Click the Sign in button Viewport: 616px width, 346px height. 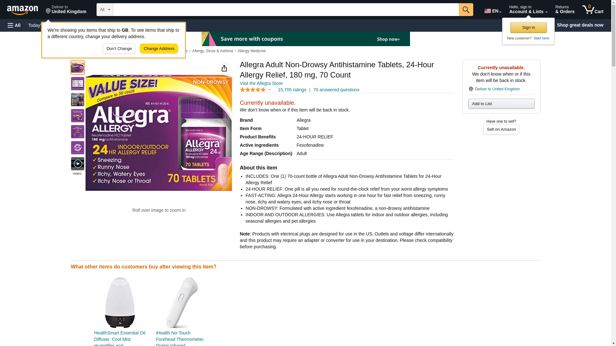[528, 28]
